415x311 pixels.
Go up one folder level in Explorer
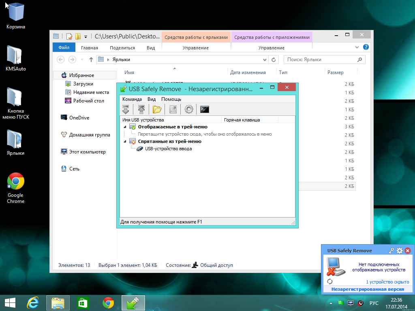click(91, 60)
